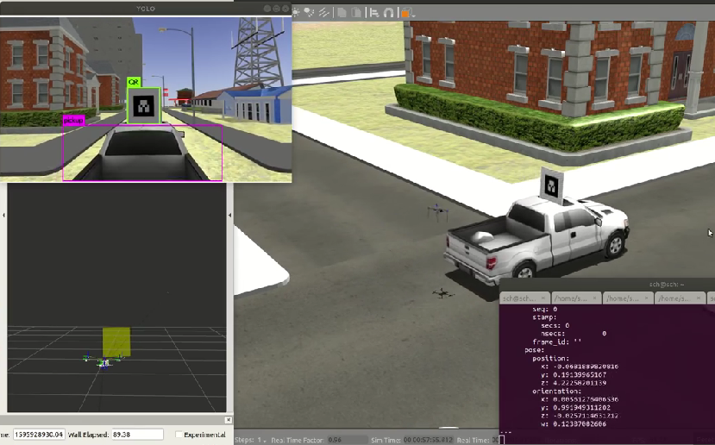
Task: Click the ROS time value field
Action: coord(39,435)
